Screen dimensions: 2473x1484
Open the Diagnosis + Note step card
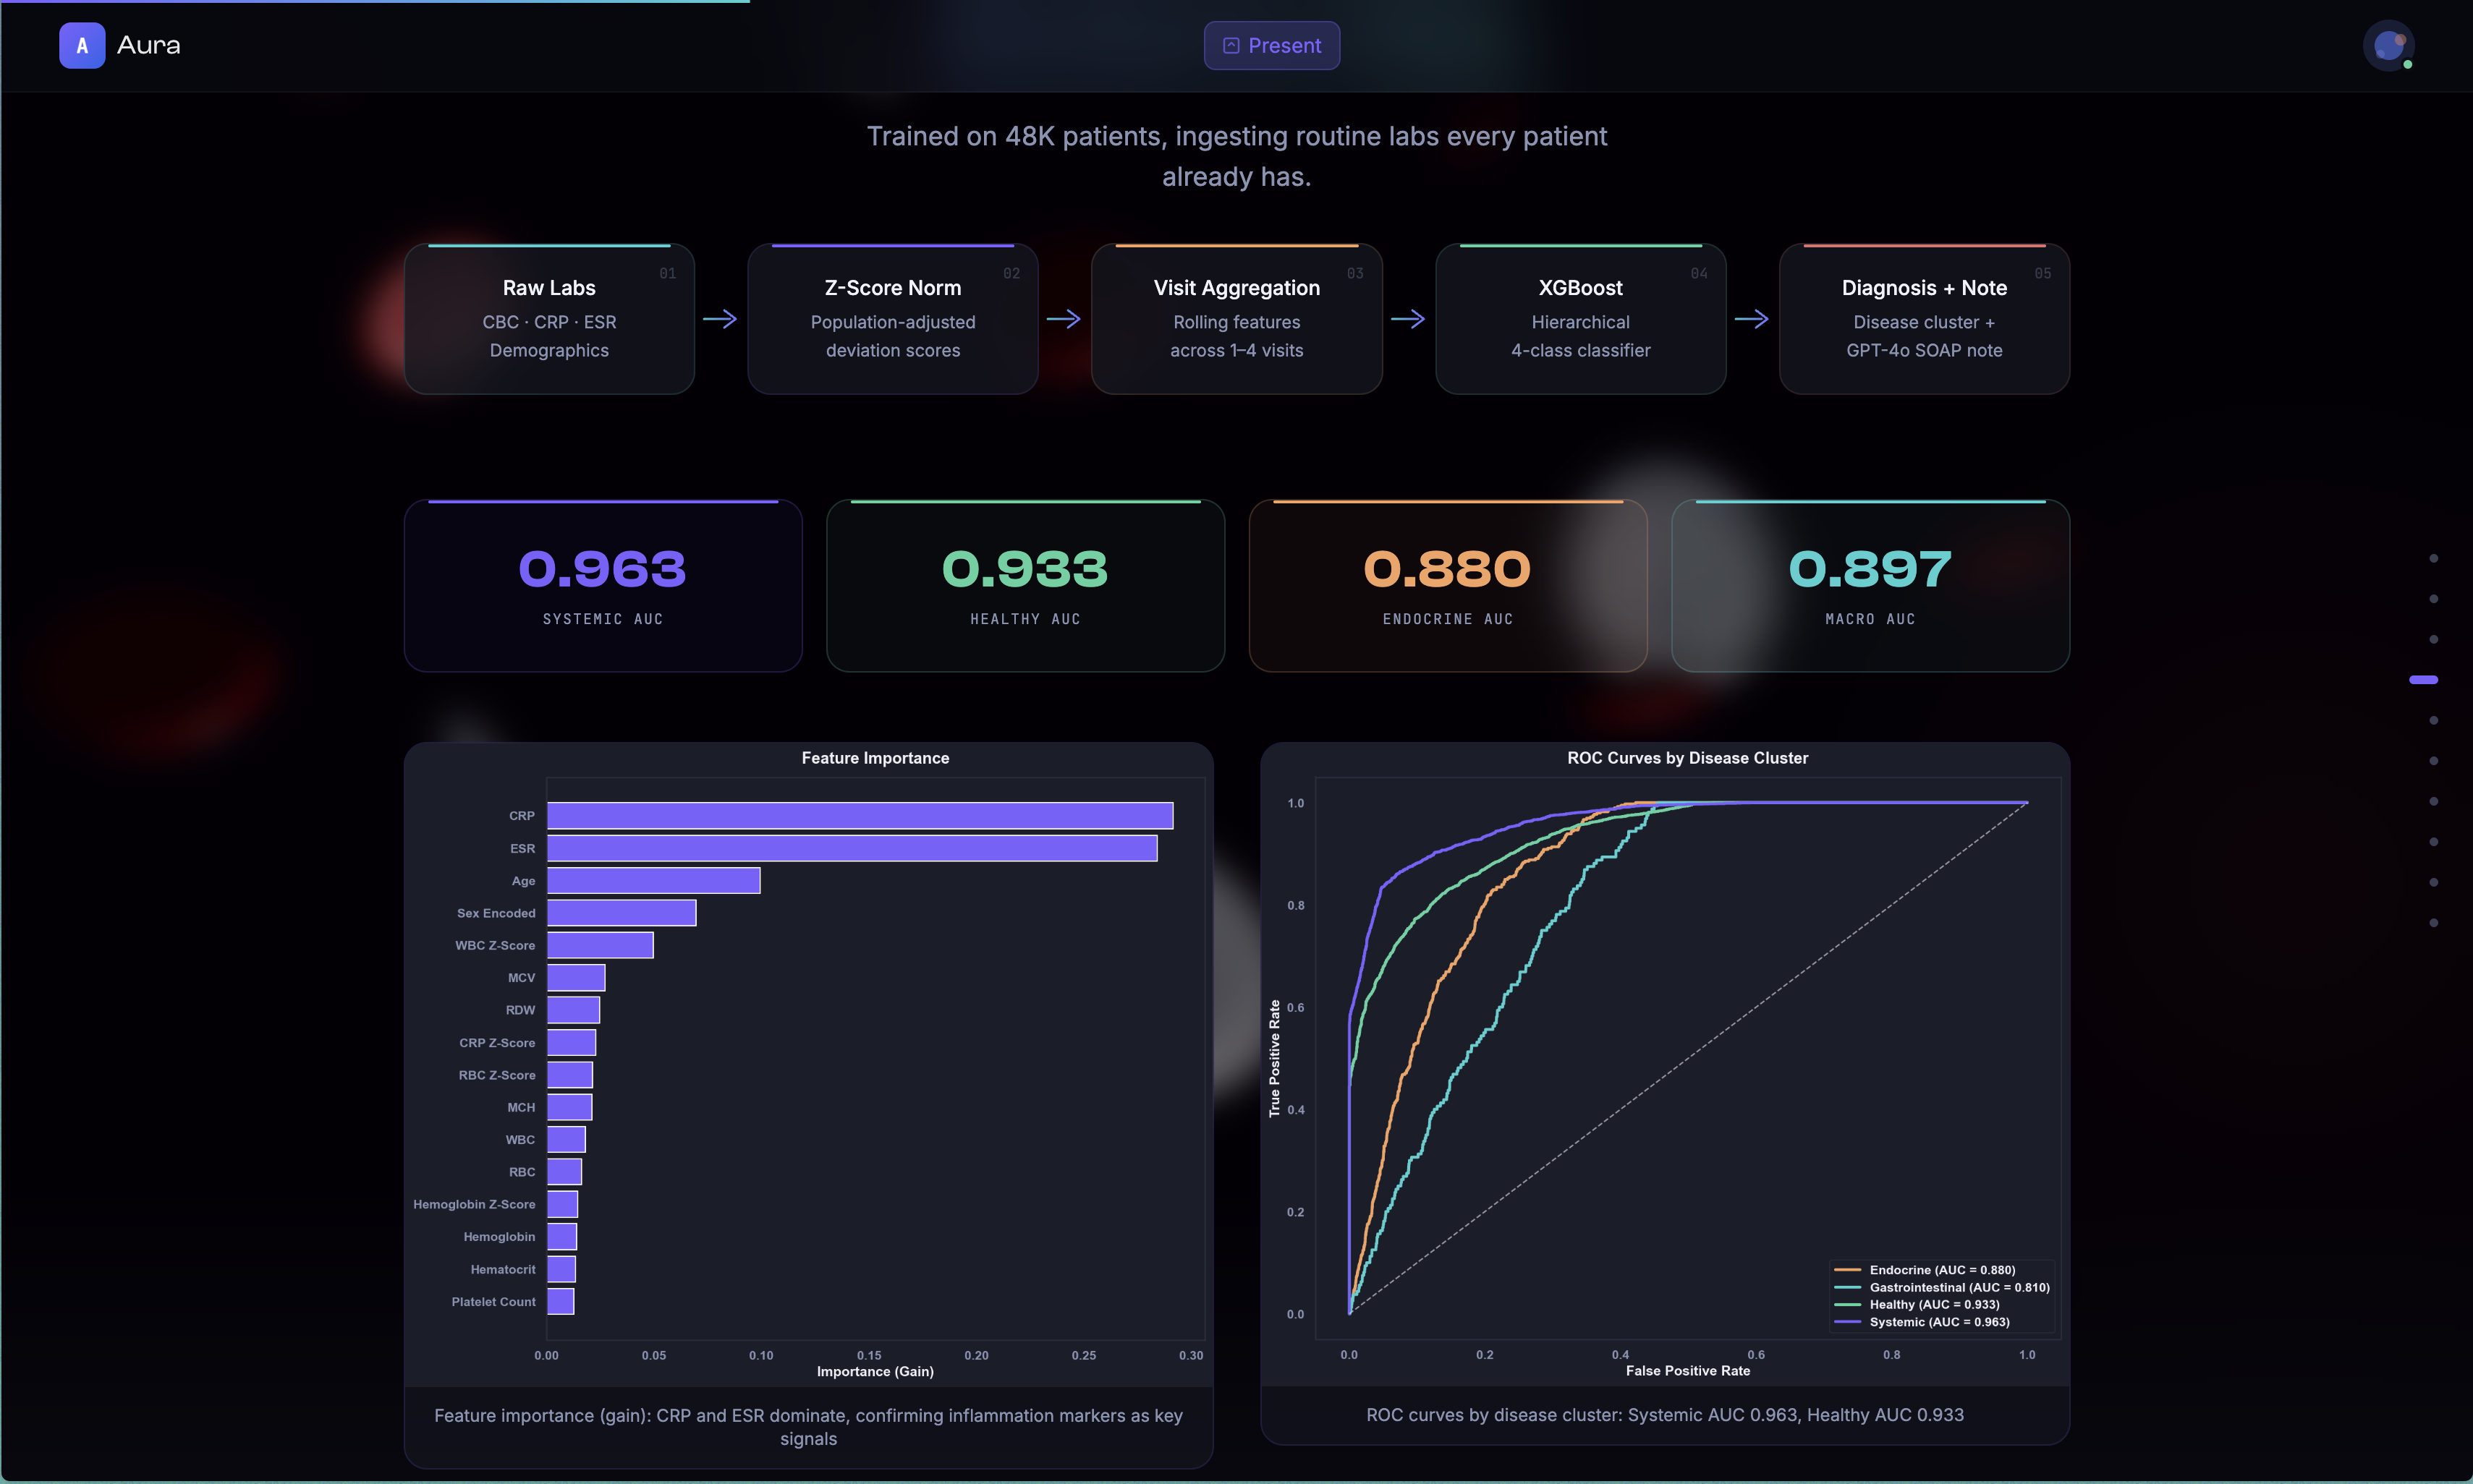1923,319
